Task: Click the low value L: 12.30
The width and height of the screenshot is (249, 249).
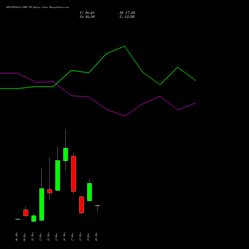Action: pyautogui.click(x=127, y=17)
